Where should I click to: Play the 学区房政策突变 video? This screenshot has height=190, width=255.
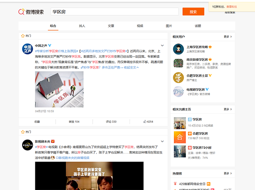click(89, 176)
